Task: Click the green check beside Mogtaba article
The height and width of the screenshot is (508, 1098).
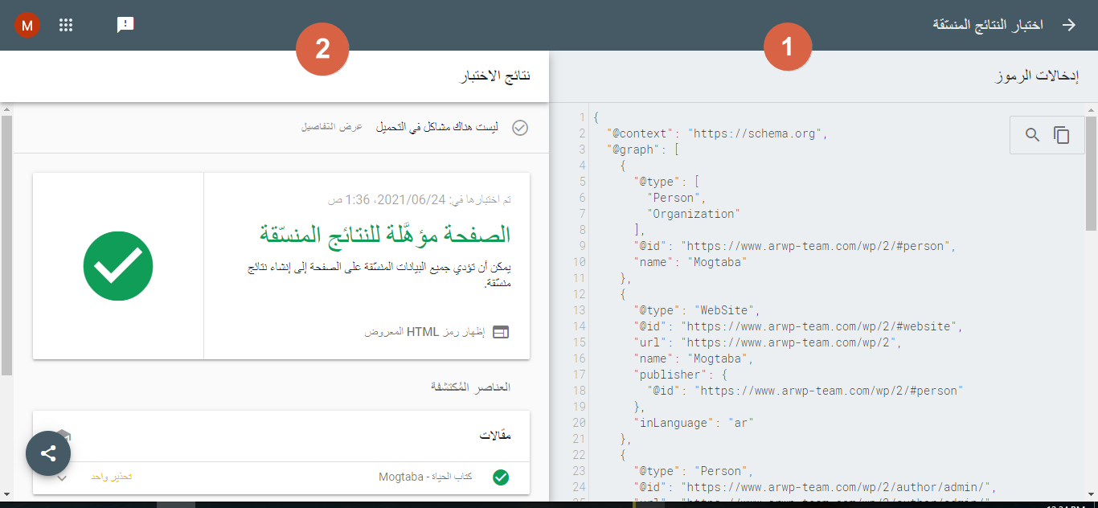Action: [x=501, y=477]
